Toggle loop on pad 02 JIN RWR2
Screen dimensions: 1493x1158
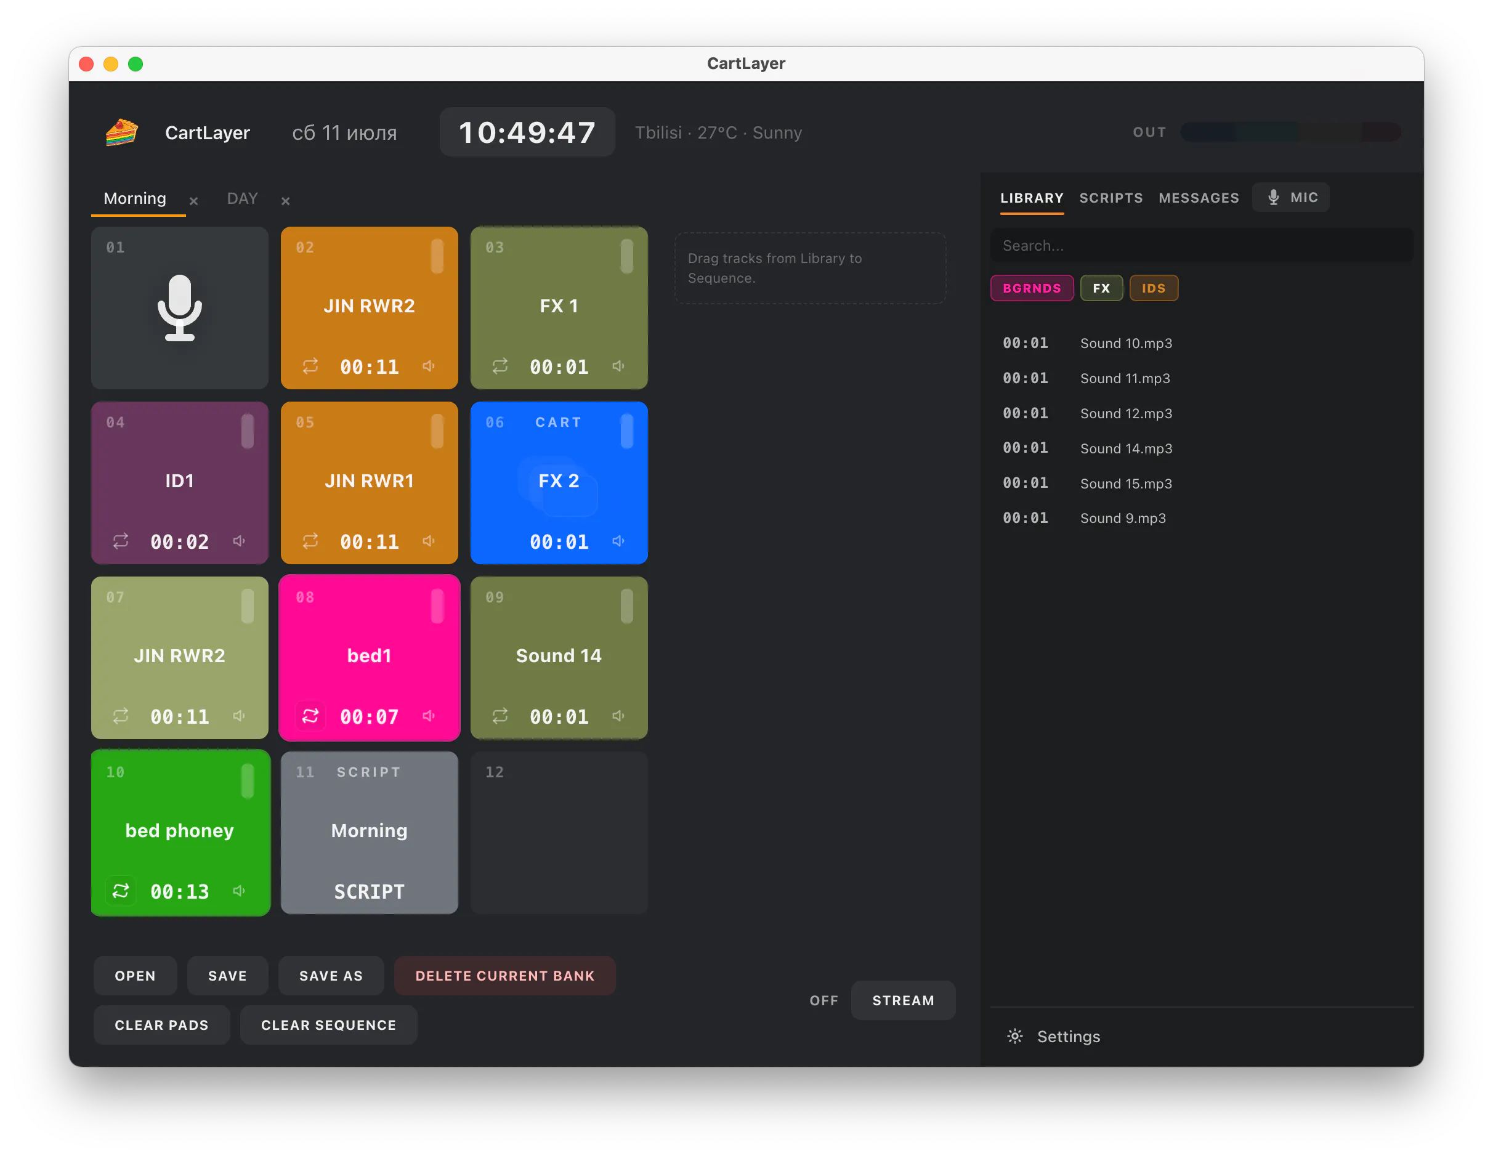(x=310, y=366)
